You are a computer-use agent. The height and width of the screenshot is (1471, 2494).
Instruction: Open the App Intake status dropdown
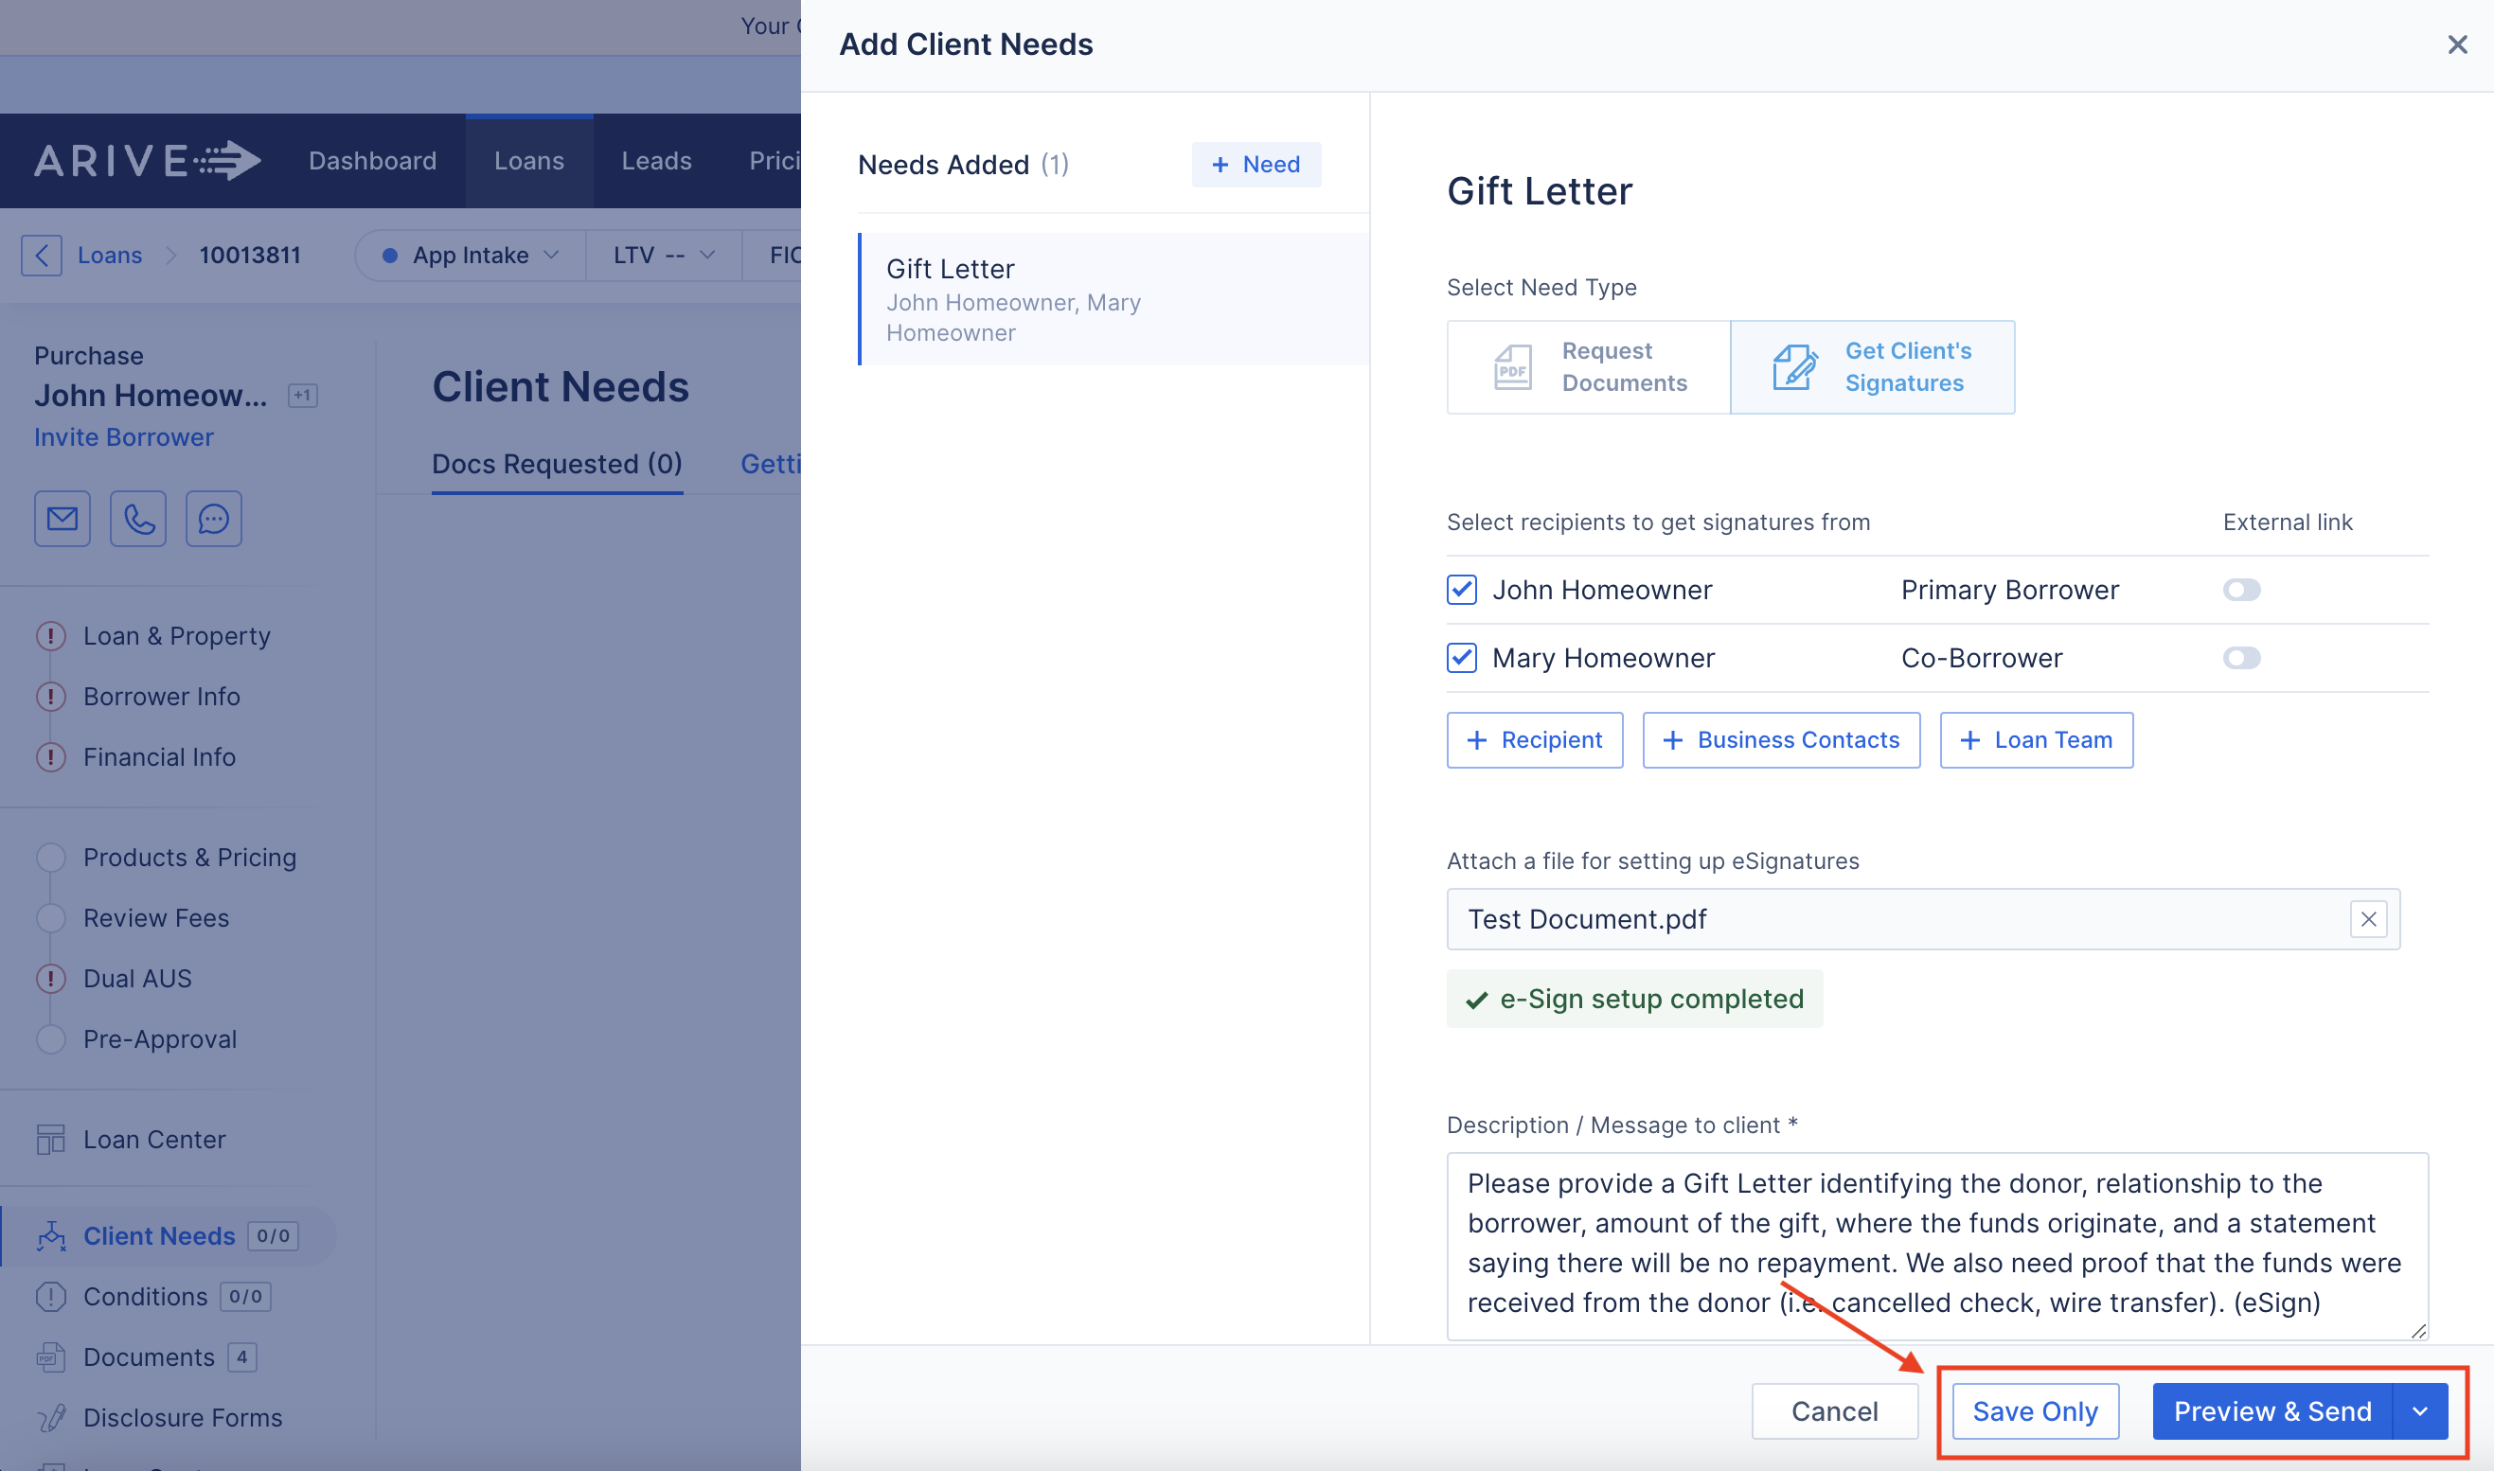471,255
